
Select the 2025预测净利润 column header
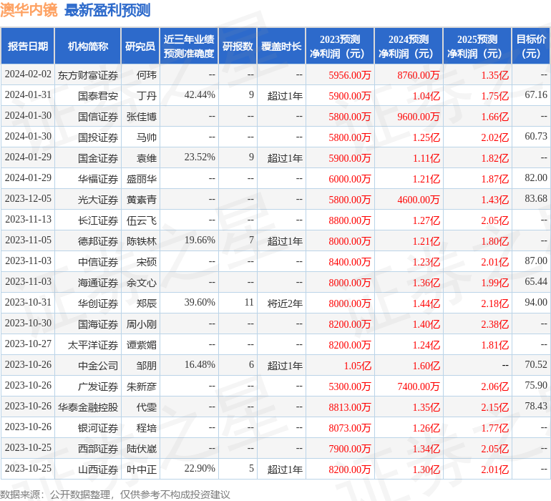tap(477, 46)
